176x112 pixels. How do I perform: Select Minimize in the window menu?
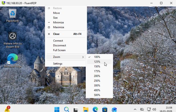pos(66,22)
